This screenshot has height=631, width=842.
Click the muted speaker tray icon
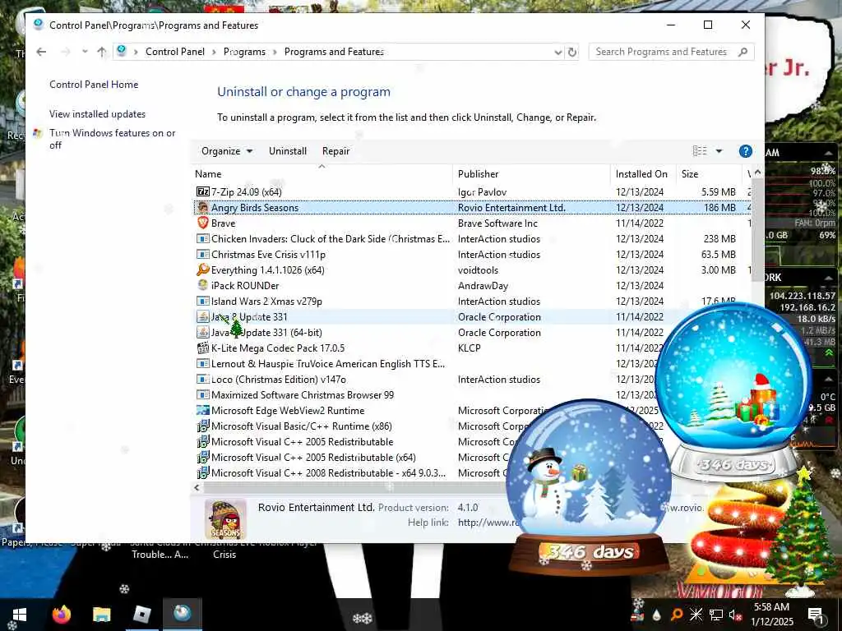point(735,615)
